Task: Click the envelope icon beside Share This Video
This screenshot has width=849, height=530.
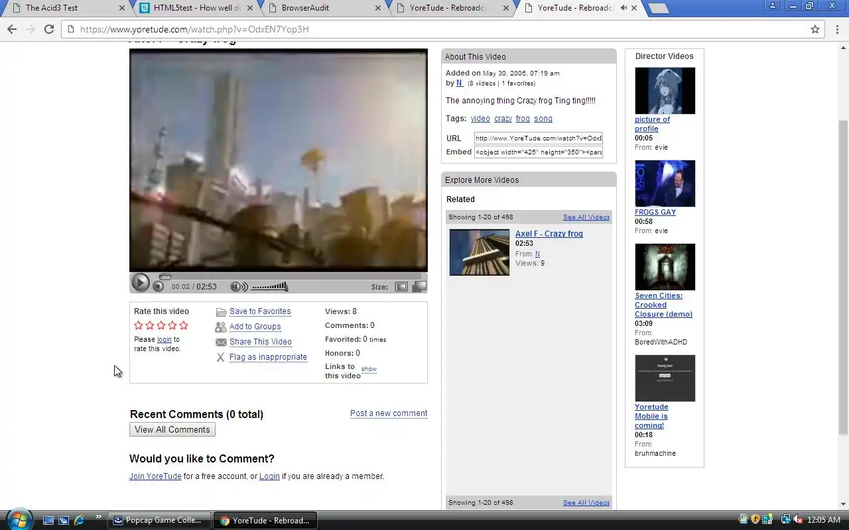Action: (221, 343)
